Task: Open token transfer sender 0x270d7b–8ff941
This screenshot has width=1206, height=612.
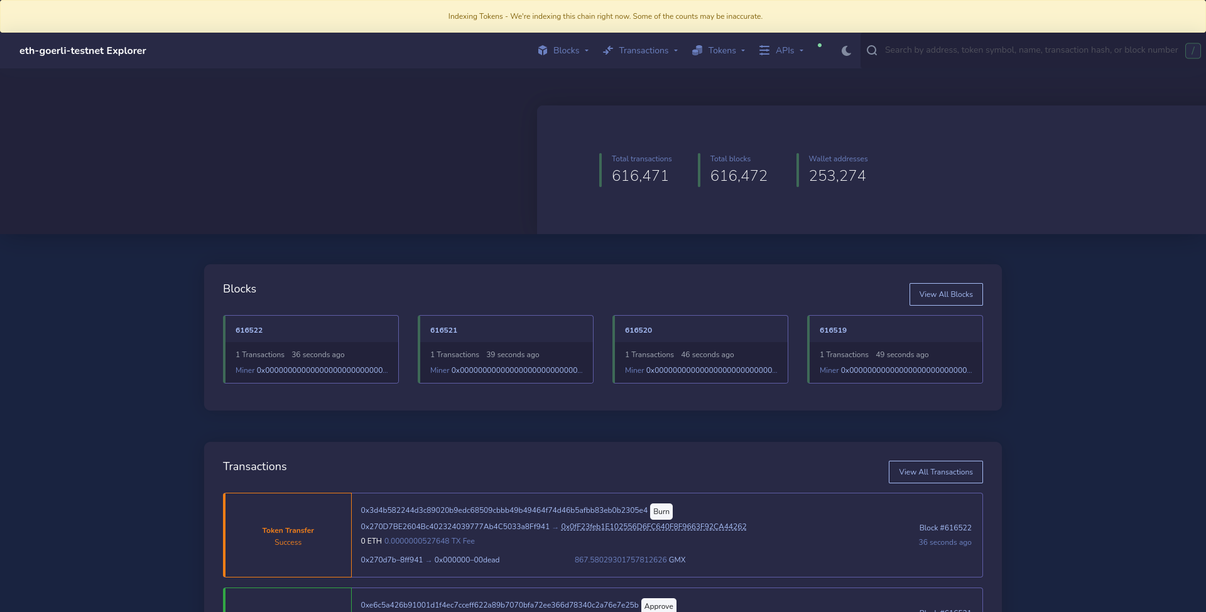Action: (x=391, y=560)
